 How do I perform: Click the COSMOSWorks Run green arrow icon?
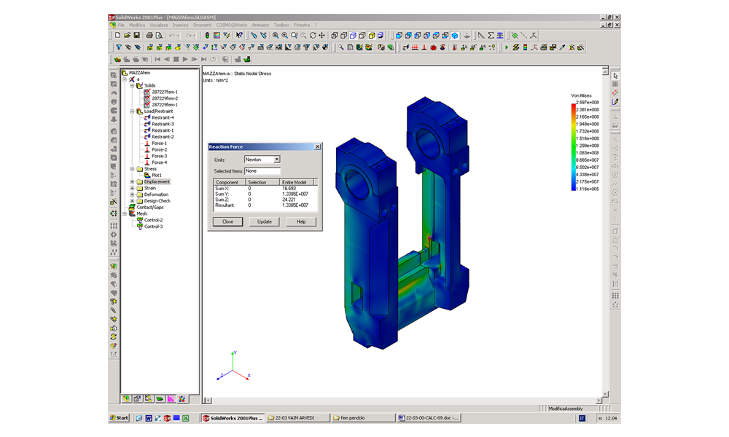pos(507,47)
